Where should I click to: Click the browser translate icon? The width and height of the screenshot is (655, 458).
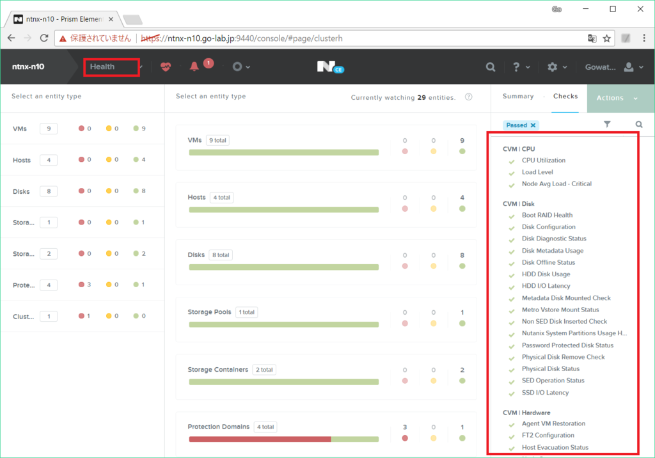click(x=592, y=38)
